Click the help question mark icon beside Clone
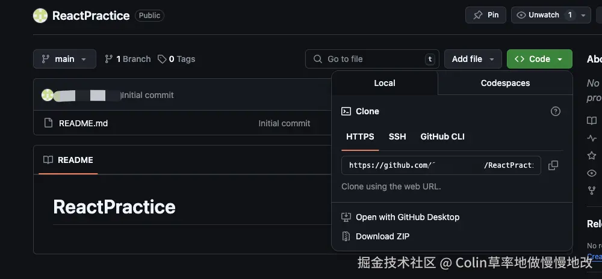This screenshot has height=279, width=602. 556,111
